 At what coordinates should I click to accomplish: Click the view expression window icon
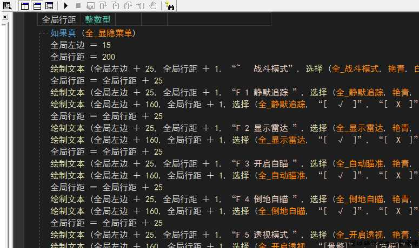pos(91,5)
